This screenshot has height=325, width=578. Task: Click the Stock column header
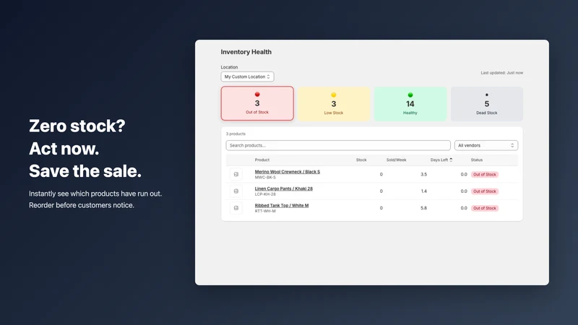pyautogui.click(x=361, y=160)
